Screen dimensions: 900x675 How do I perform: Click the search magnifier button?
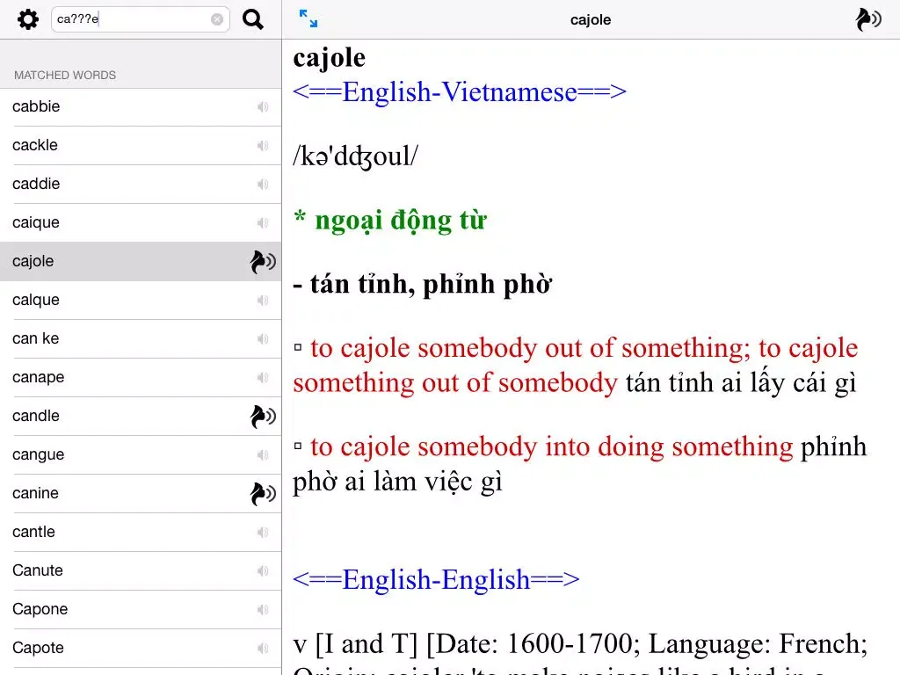pos(252,19)
